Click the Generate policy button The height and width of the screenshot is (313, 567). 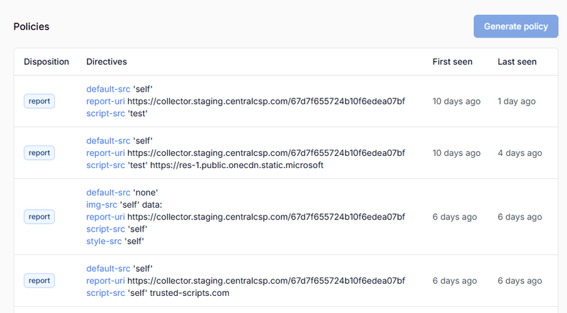tap(516, 27)
